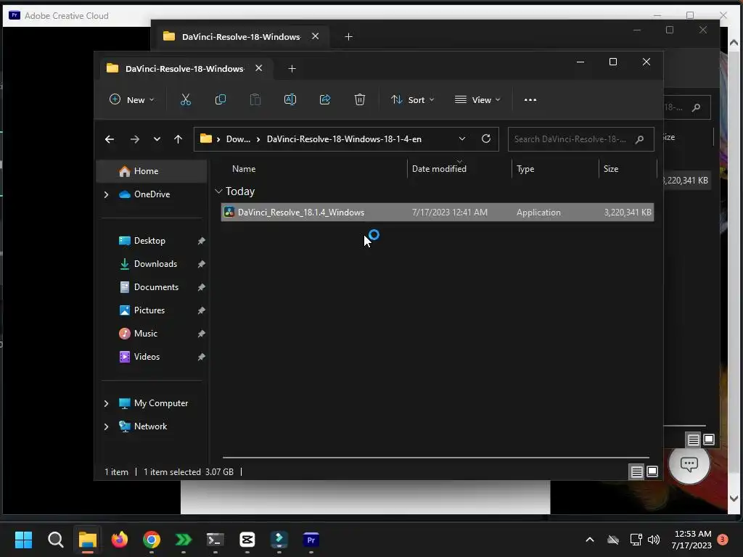The height and width of the screenshot is (557, 743).
Task: Expand the OneDrive tree node
Action: (106, 194)
